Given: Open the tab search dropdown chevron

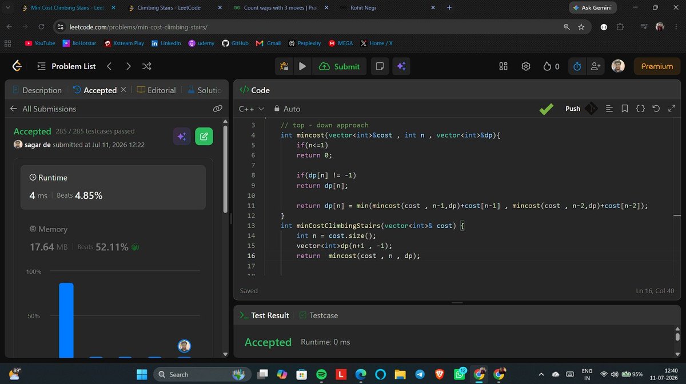Looking at the screenshot, I should (8, 8).
